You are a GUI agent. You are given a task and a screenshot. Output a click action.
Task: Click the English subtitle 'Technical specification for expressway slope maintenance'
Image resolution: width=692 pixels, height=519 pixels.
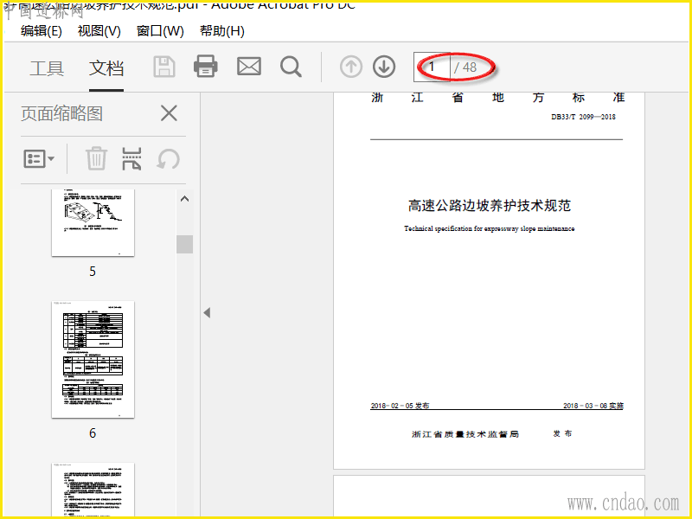[x=489, y=228]
